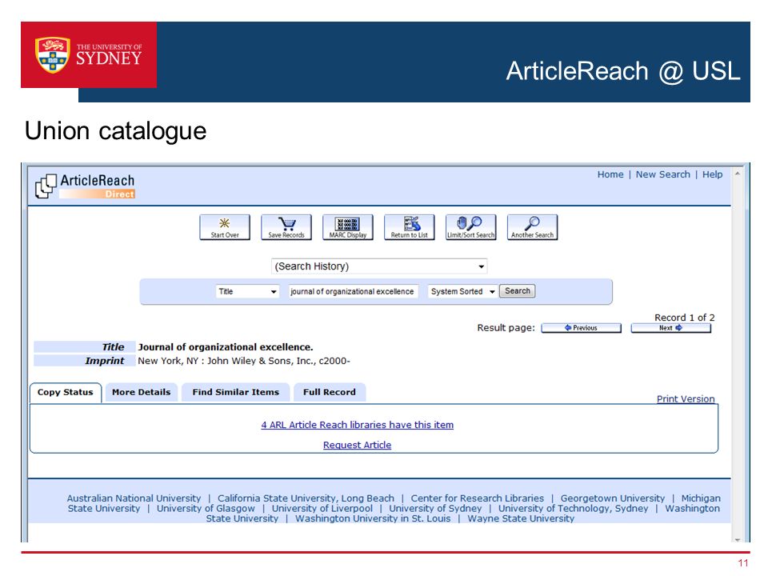The height and width of the screenshot is (576, 768).
Task: Click the University of Glasgow link
Action: coord(206,509)
